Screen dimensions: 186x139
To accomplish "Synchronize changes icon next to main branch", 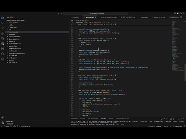I will coord(11,126).
